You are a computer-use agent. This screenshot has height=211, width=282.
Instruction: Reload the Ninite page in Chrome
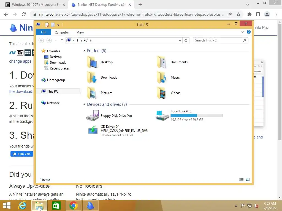click(24, 14)
